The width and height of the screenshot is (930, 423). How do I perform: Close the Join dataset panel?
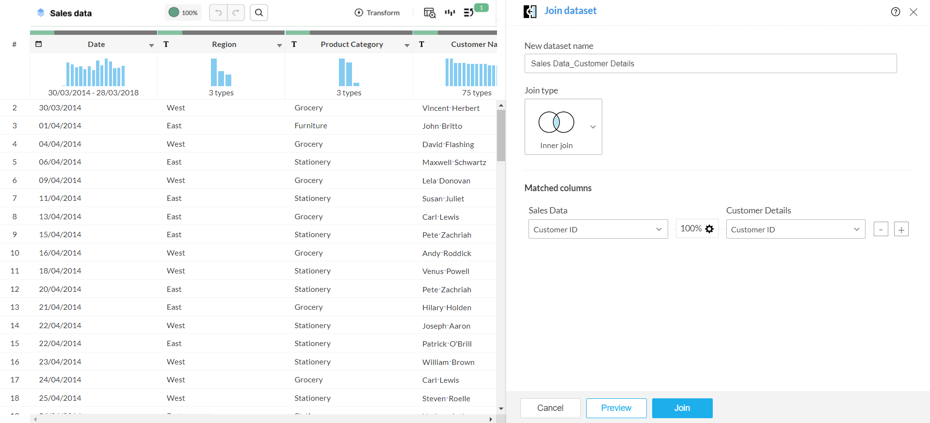click(914, 12)
